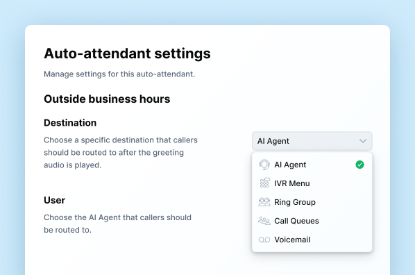Select Ring Group option
Image resolution: width=415 pixels, height=275 pixels.
coord(312,202)
